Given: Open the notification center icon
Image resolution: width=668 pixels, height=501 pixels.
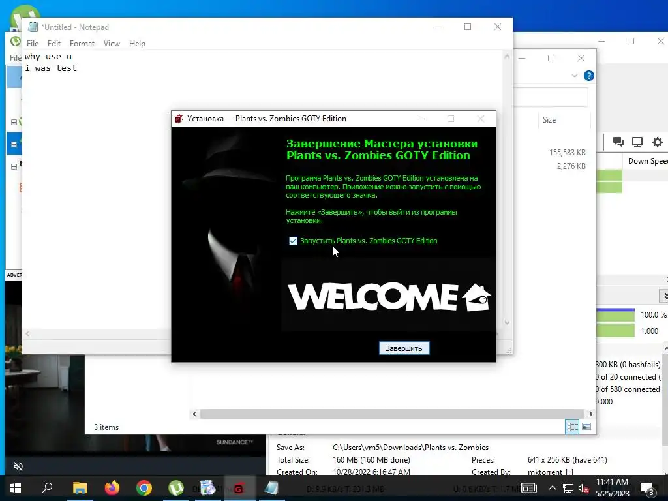Looking at the screenshot, I should tap(647, 489).
